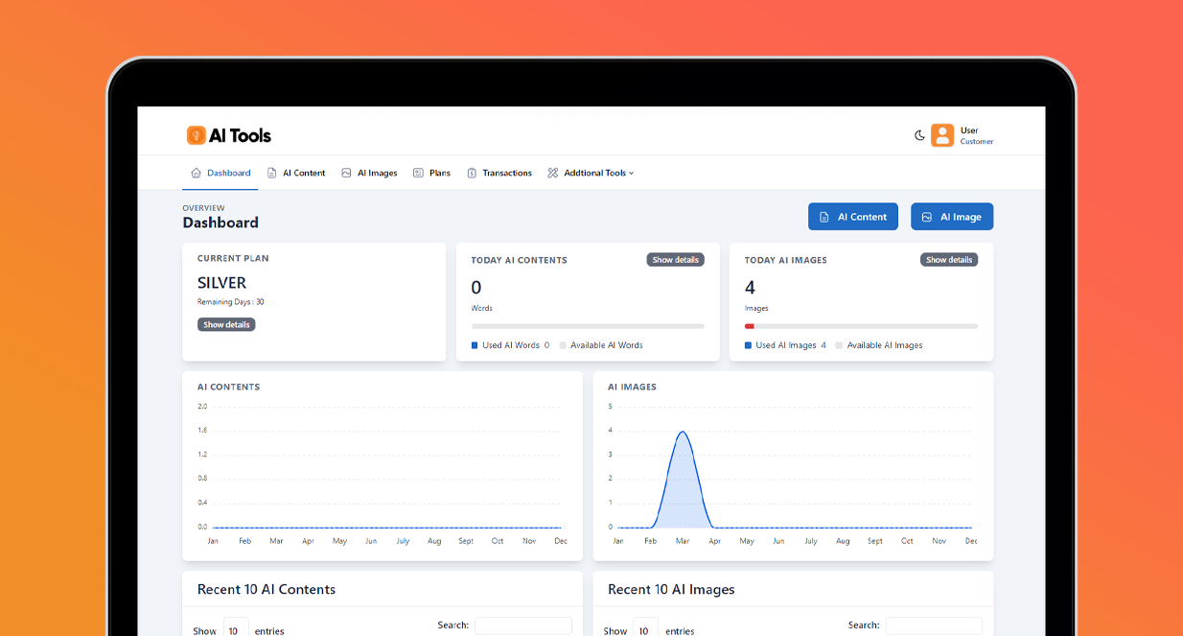
Task: Open the AI Content nav icon
Action: [x=273, y=173]
